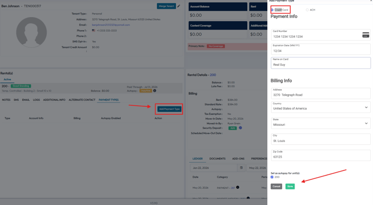Select the Credit Card radio button

point(272,10)
